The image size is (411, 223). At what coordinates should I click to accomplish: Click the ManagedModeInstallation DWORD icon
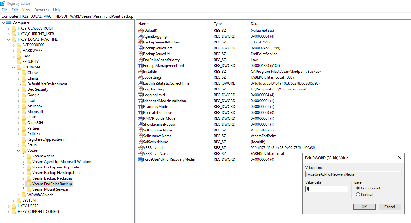[140, 101]
